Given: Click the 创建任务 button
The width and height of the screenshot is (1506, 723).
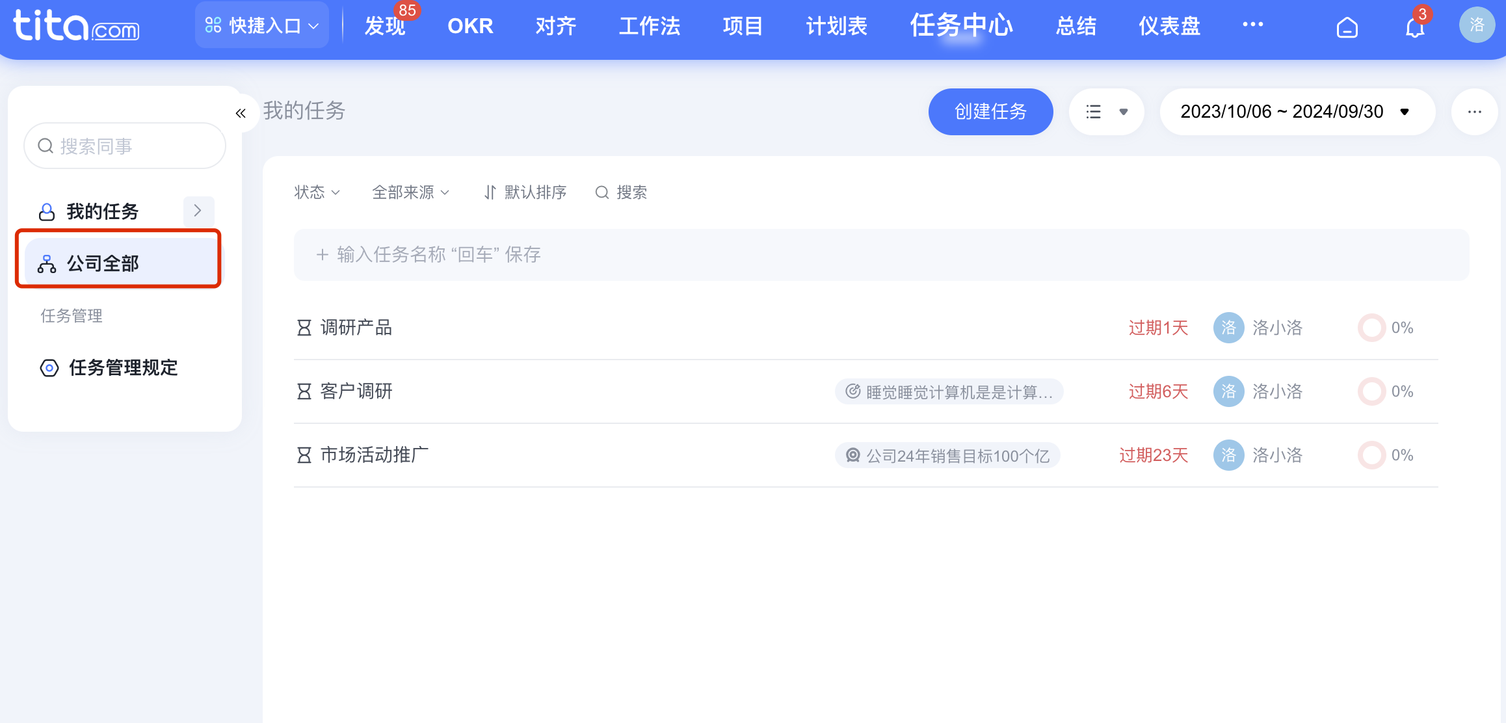Looking at the screenshot, I should click(x=990, y=112).
